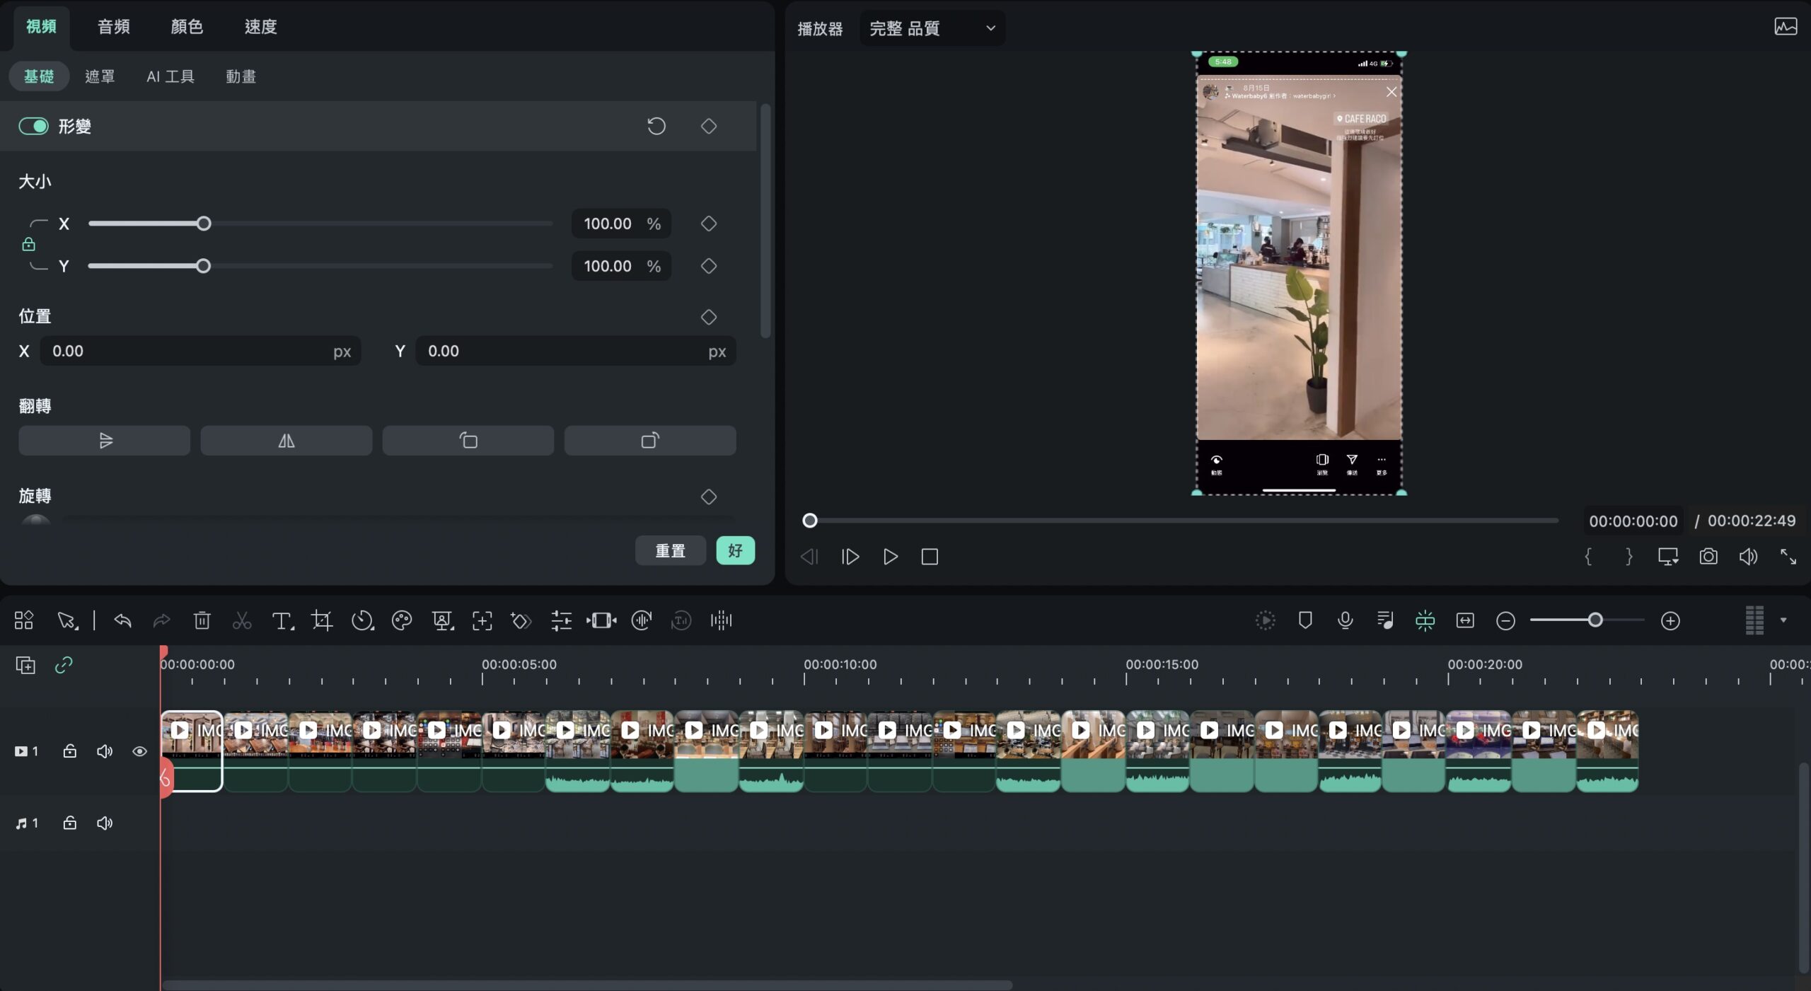Confirm with the 好 button
This screenshot has width=1811, height=991.
(735, 551)
